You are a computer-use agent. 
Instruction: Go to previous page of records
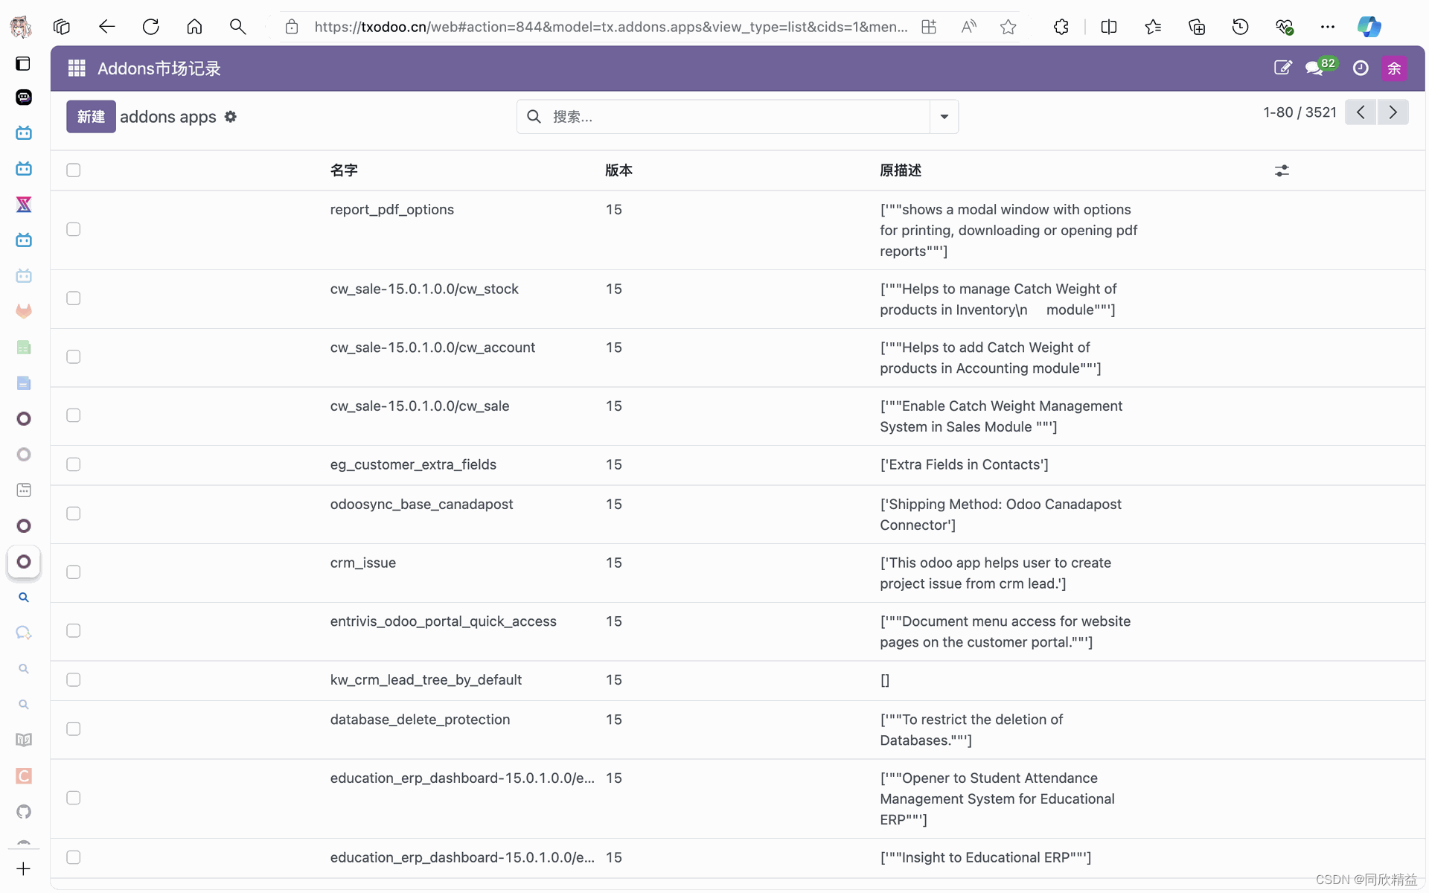point(1361,112)
